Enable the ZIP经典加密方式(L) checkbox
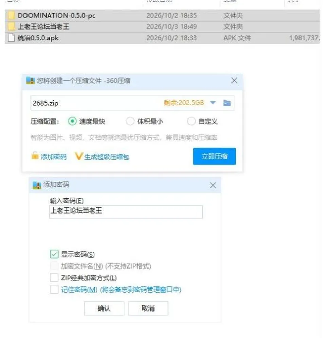The height and width of the screenshot is (338, 326). tap(54, 278)
